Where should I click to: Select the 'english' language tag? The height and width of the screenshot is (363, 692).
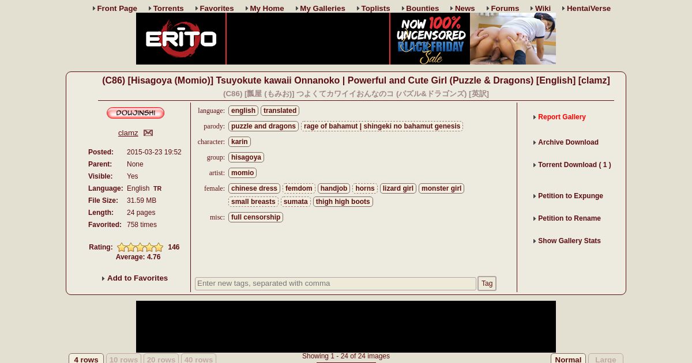[x=243, y=111]
